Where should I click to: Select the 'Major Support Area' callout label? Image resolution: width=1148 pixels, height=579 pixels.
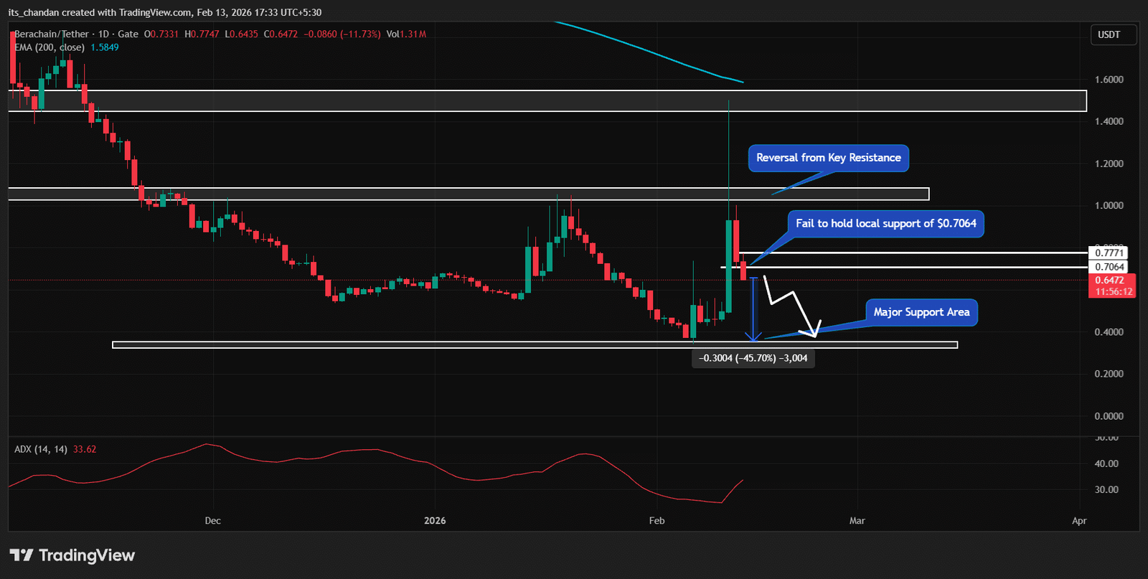pyautogui.click(x=921, y=312)
